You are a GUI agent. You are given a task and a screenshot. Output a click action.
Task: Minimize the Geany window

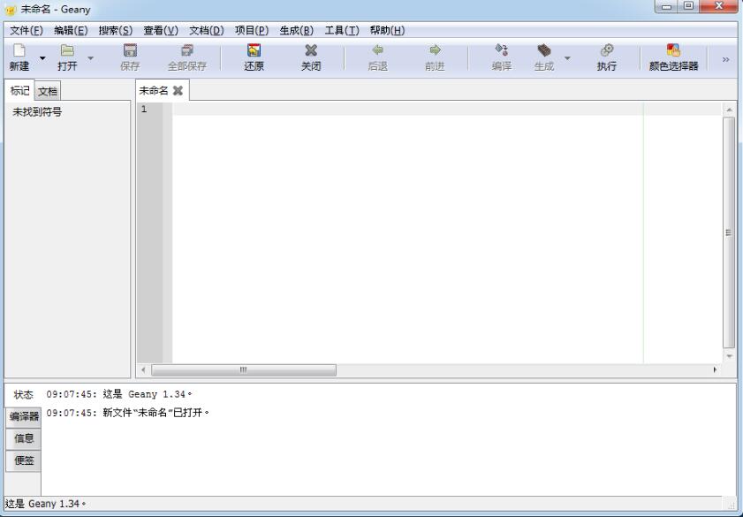click(x=667, y=6)
